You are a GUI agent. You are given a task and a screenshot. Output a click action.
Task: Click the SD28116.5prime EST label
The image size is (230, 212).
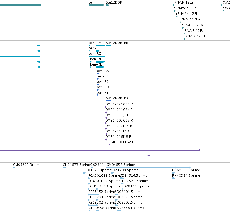(135, 186)
